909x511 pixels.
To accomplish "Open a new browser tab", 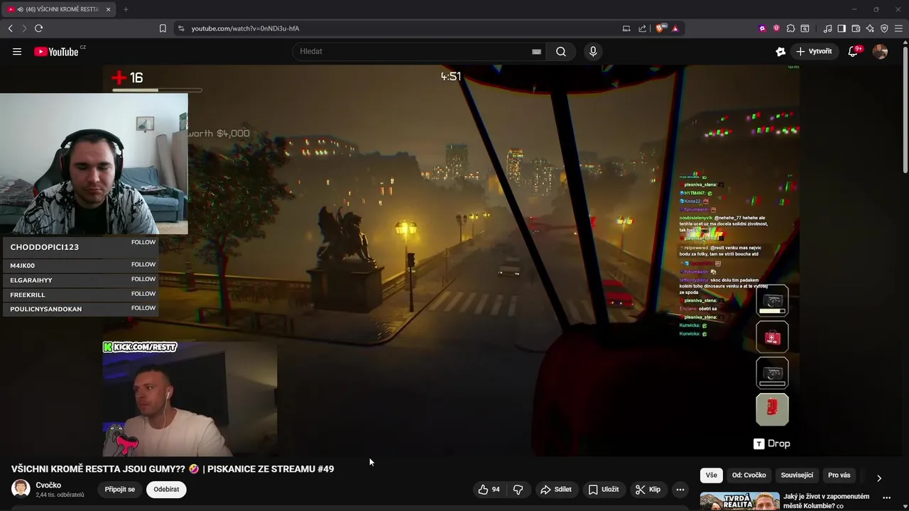I will pos(126,9).
